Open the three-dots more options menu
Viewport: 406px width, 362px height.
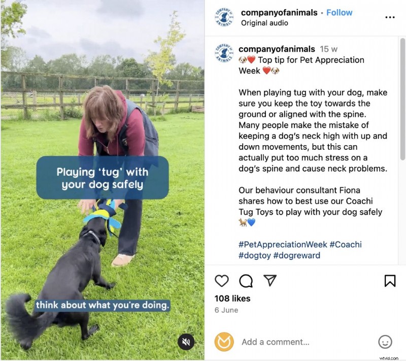(x=390, y=17)
